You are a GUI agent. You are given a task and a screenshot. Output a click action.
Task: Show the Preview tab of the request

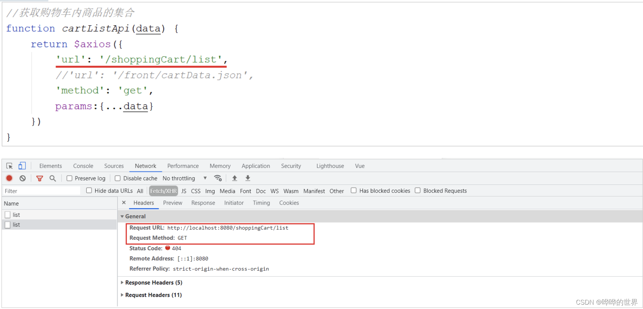(x=172, y=203)
